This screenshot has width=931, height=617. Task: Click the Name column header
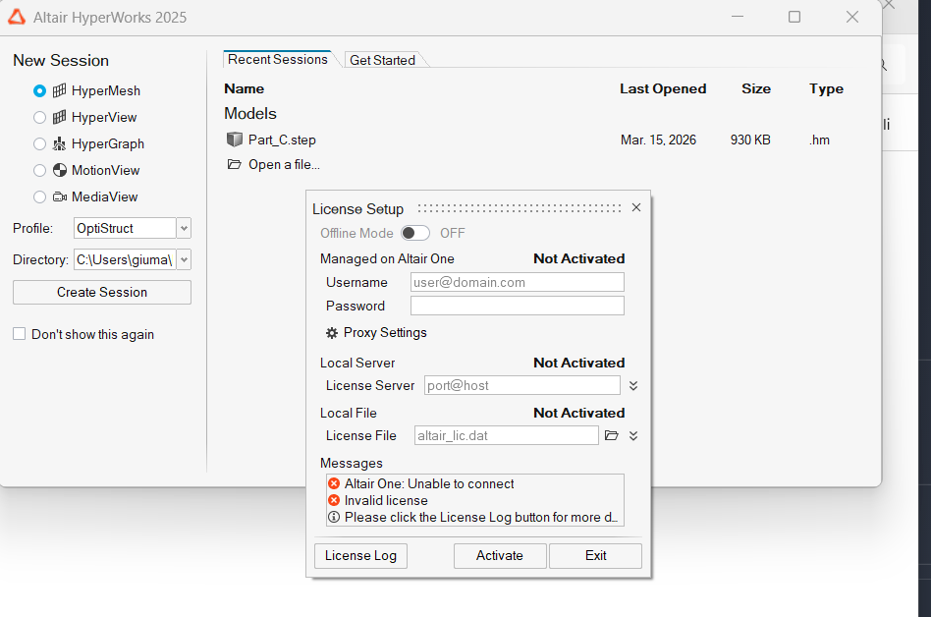coord(244,88)
